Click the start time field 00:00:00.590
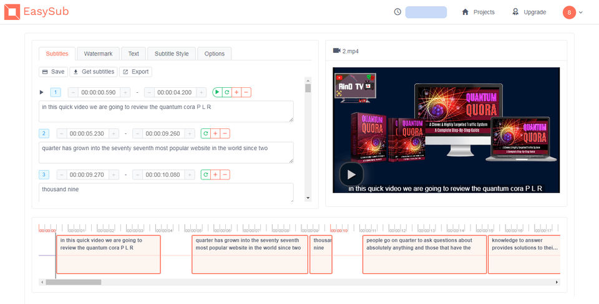 coord(99,92)
